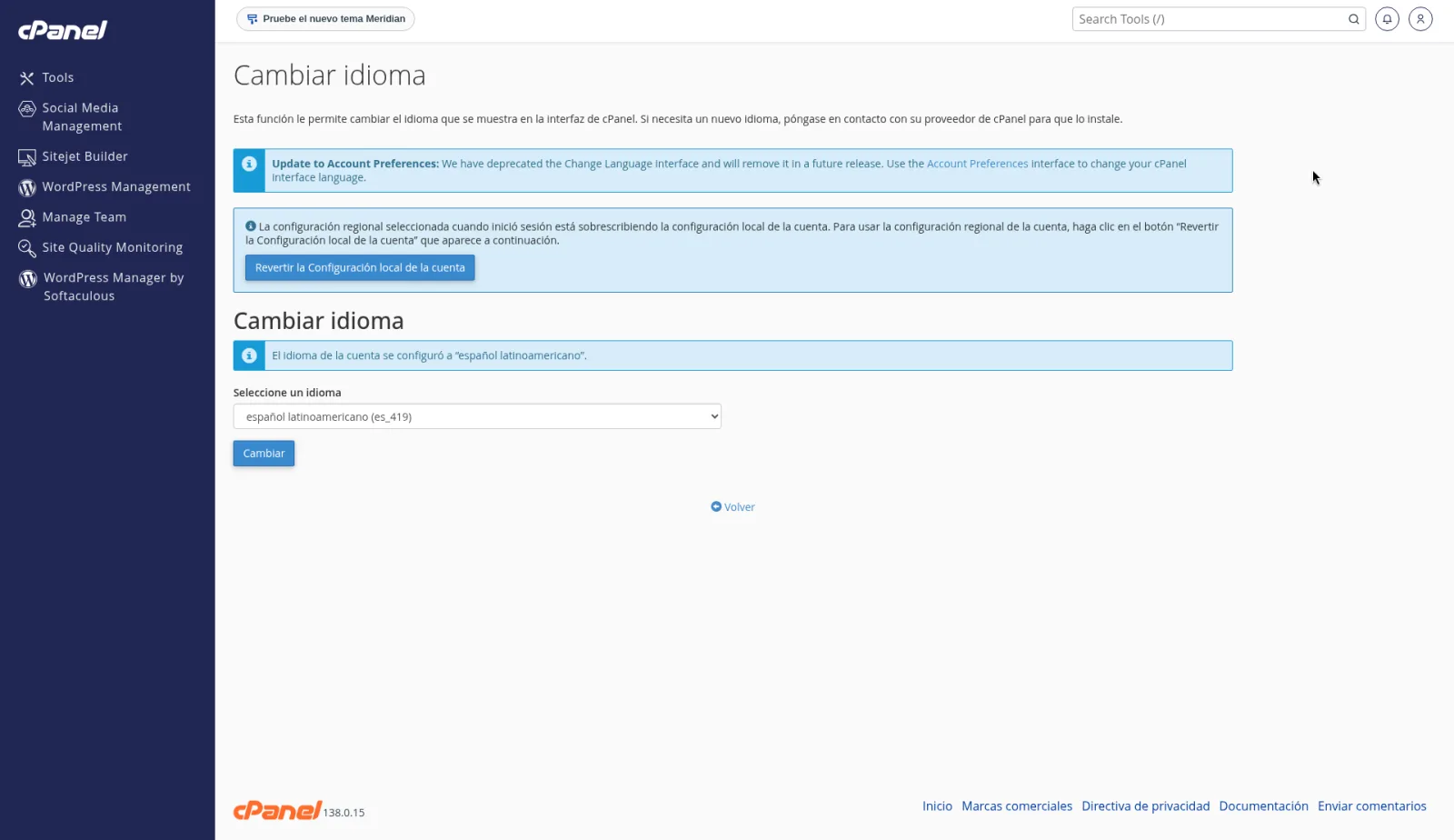The image size is (1454, 840).
Task: Click WordPress Management sidebar label
Action: click(116, 186)
